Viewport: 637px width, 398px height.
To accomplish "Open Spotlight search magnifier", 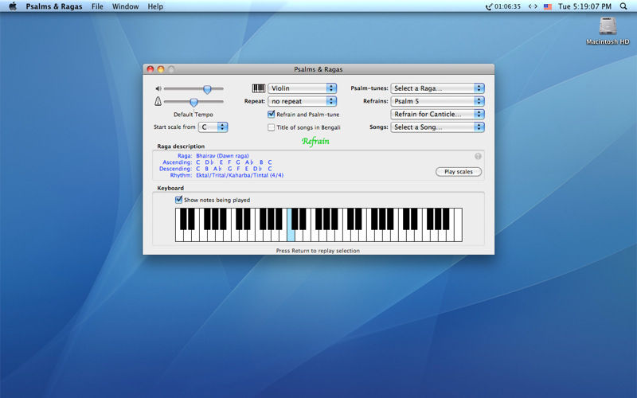I will tap(623, 6).
